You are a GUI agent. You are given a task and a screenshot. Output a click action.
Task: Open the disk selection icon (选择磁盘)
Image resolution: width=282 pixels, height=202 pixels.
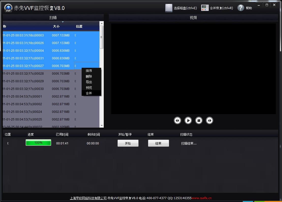169,8
